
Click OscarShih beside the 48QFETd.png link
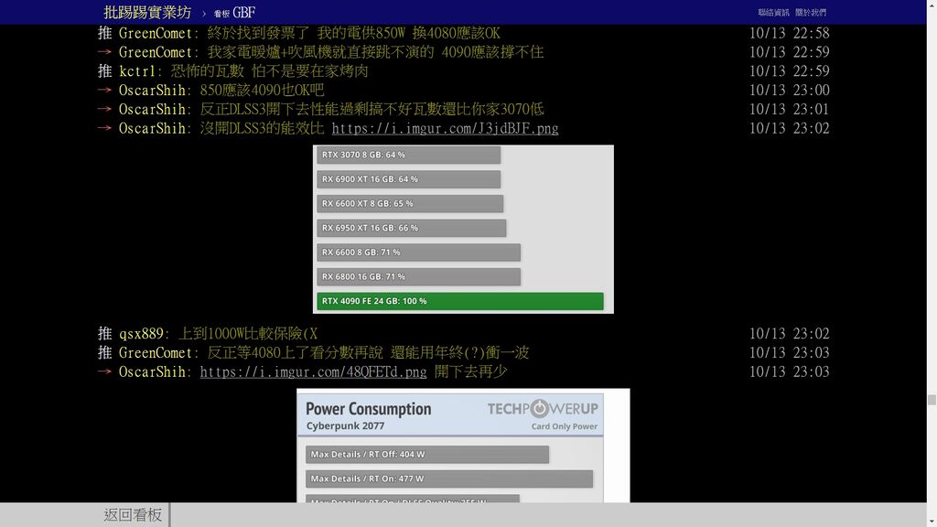[151, 371]
